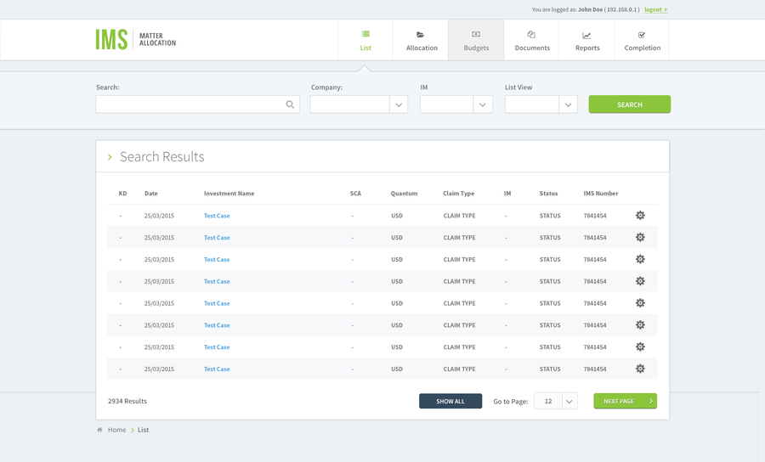Screen dimensions: 765x462
Task: Open settings gear for eighth result row
Action: (640, 369)
